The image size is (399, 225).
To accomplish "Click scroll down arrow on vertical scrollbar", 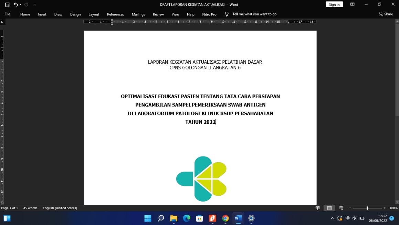I will click(397, 202).
